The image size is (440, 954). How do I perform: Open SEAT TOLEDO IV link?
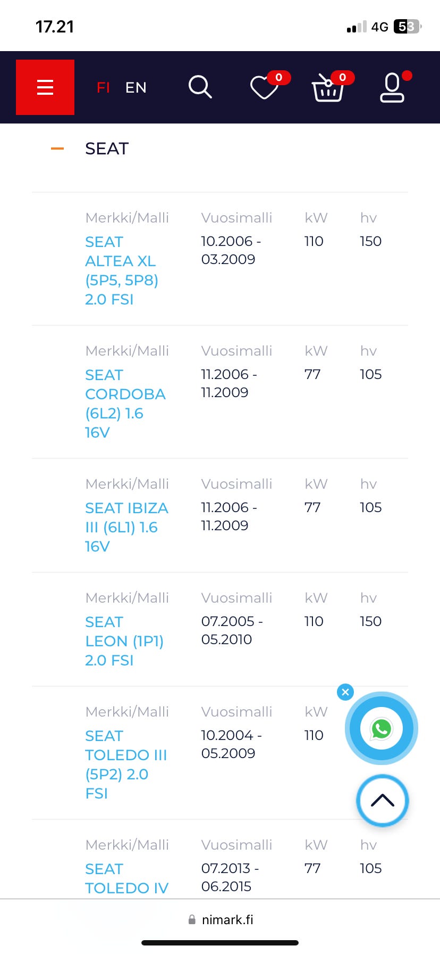[126, 878]
